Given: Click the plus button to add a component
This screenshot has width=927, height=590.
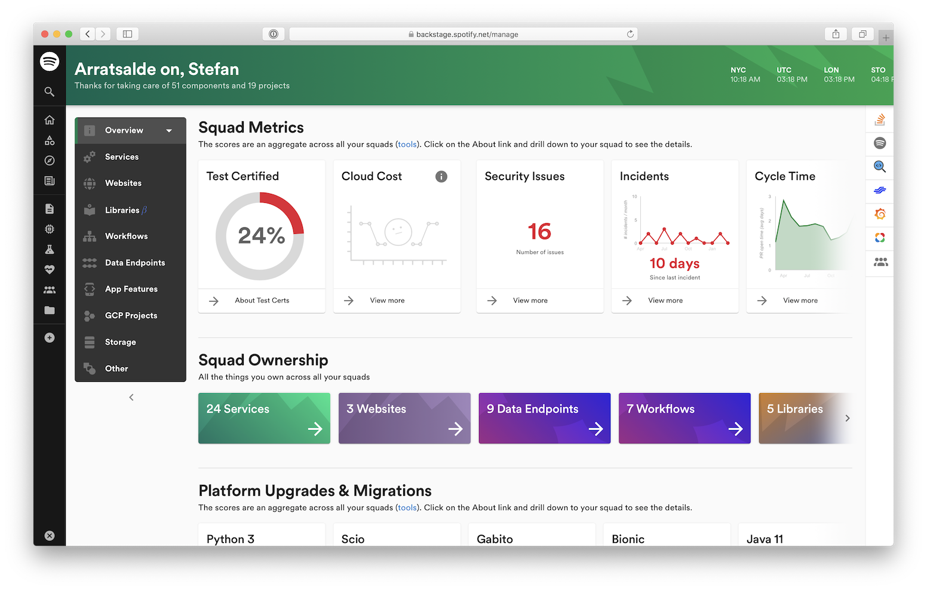Looking at the screenshot, I should point(50,337).
